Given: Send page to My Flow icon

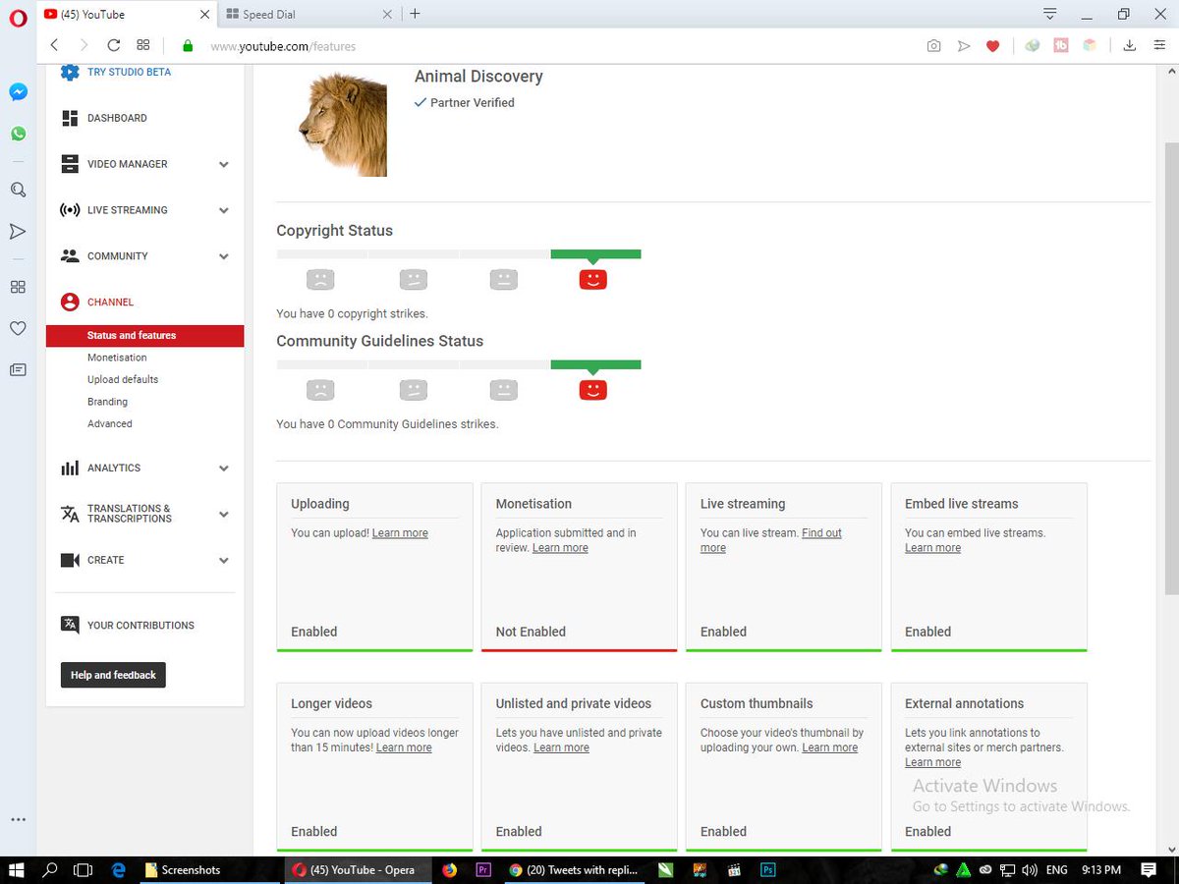Looking at the screenshot, I should (x=964, y=46).
